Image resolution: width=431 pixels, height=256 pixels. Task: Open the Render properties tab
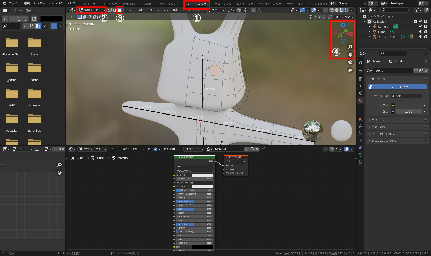click(x=360, y=71)
